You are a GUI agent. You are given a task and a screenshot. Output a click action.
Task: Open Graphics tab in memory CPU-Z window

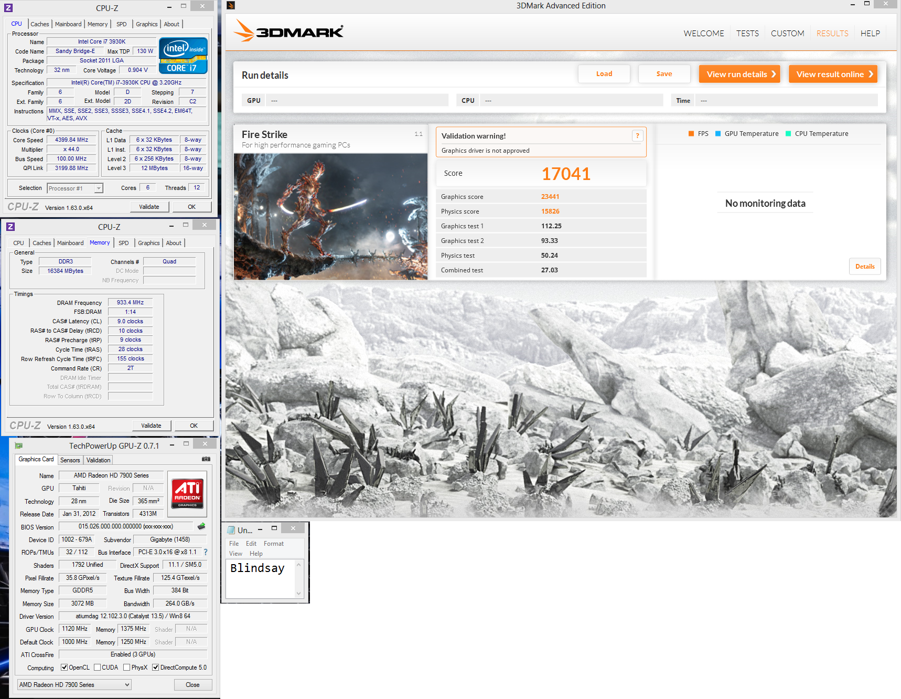pyautogui.click(x=149, y=243)
